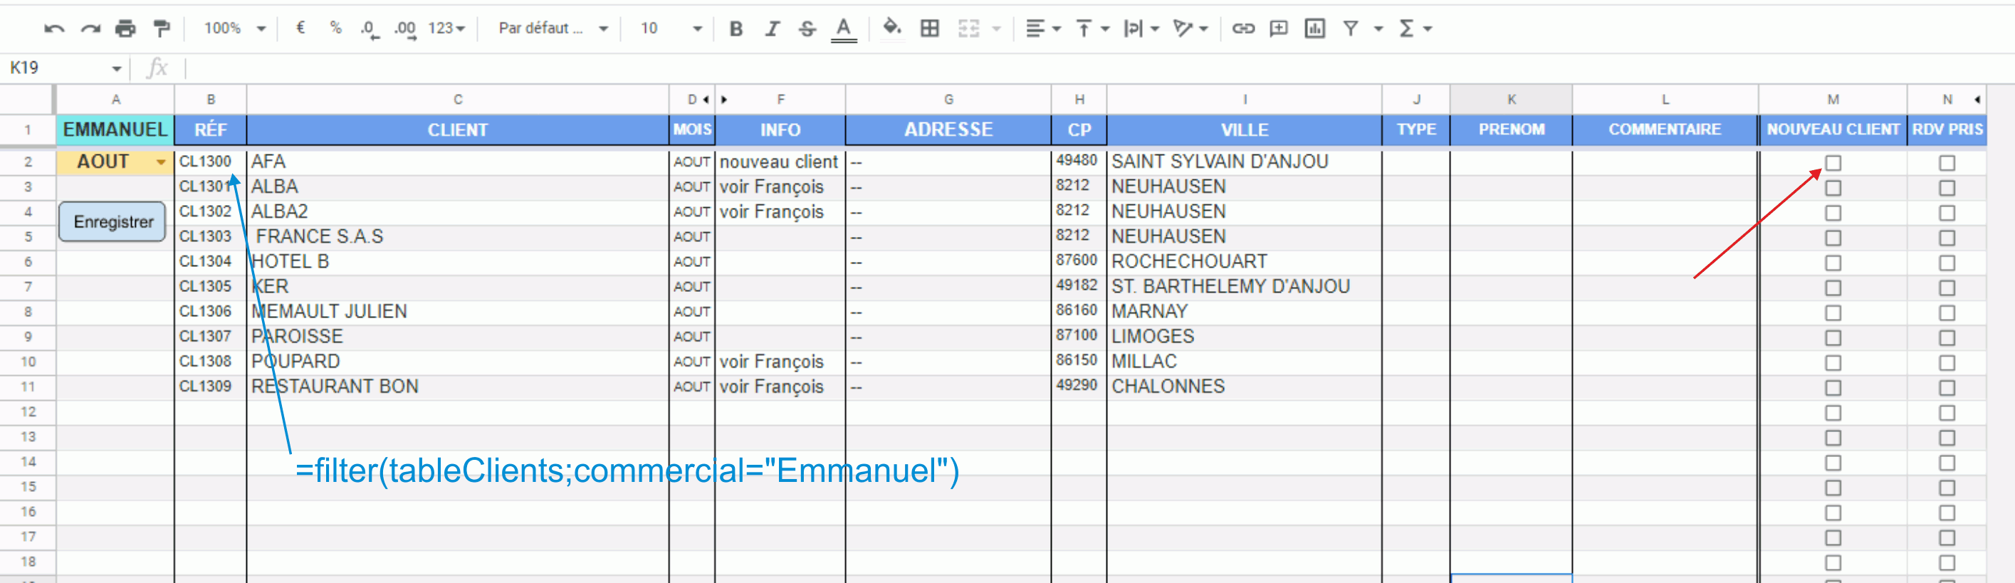Decrease decimal places icon
This screenshot has height=583, width=2015.
click(370, 29)
